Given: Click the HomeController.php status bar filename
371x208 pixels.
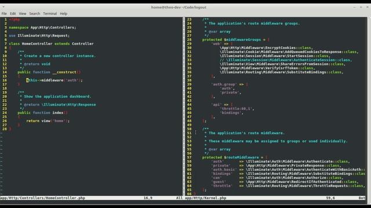Looking at the screenshot, I should coord(42,198).
